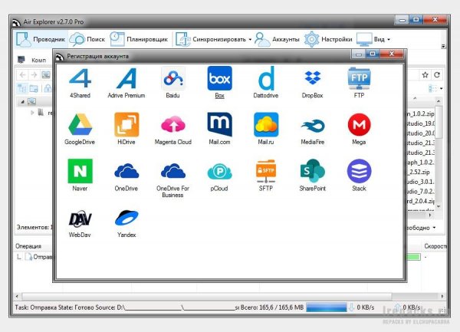Image resolution: width=460 pixels, height=332 pixels.
Task: Click the green task progress bar
Action: click(x=414, y=257)
